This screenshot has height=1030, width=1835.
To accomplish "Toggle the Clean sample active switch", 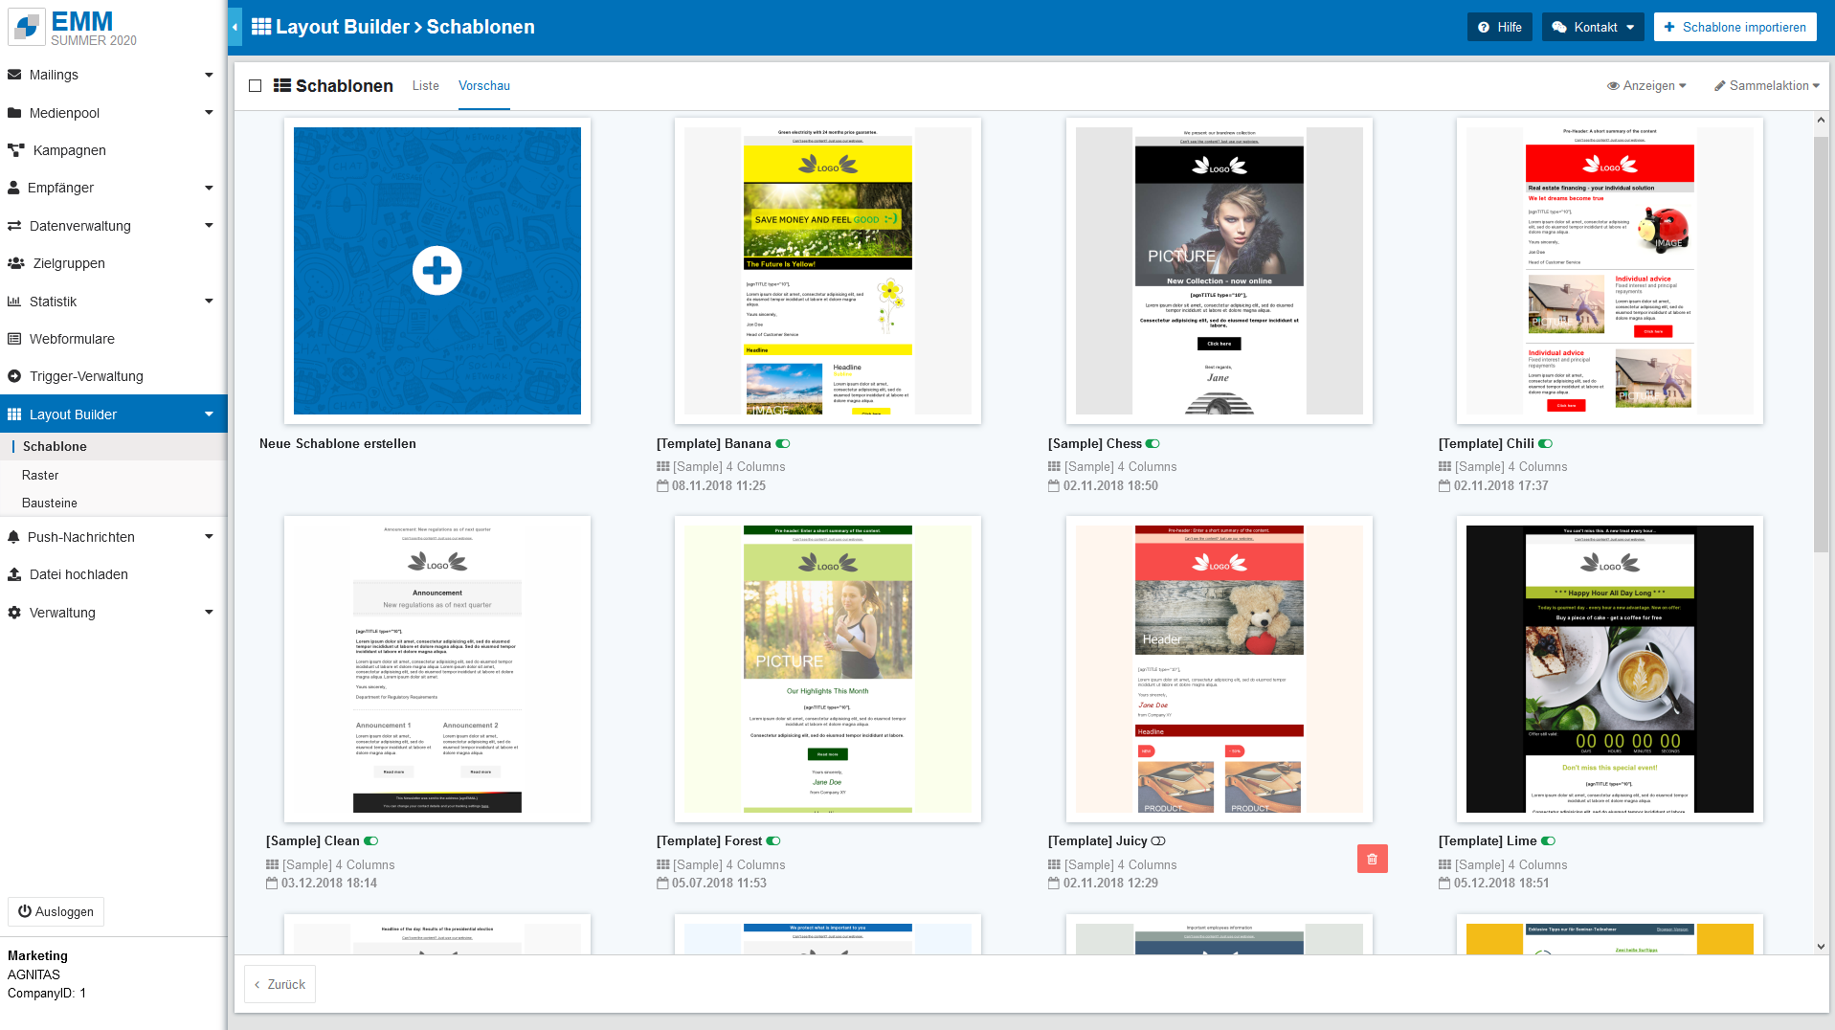I will 371,841.
